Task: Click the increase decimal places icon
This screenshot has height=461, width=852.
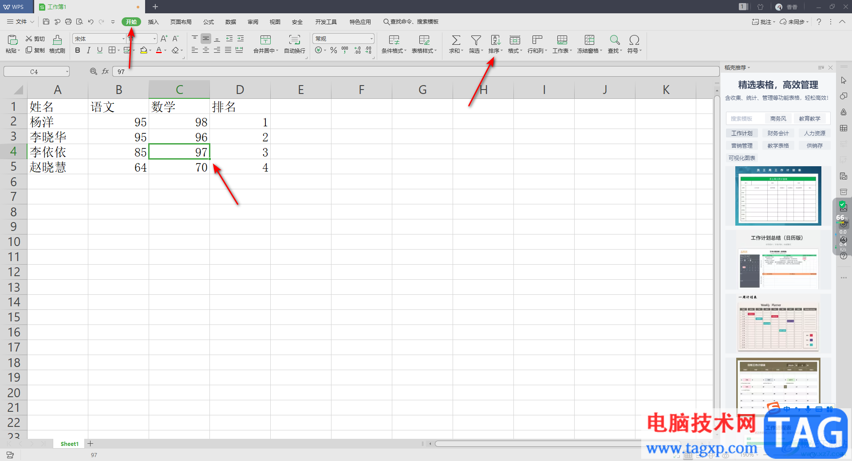Action: [357, 51]
